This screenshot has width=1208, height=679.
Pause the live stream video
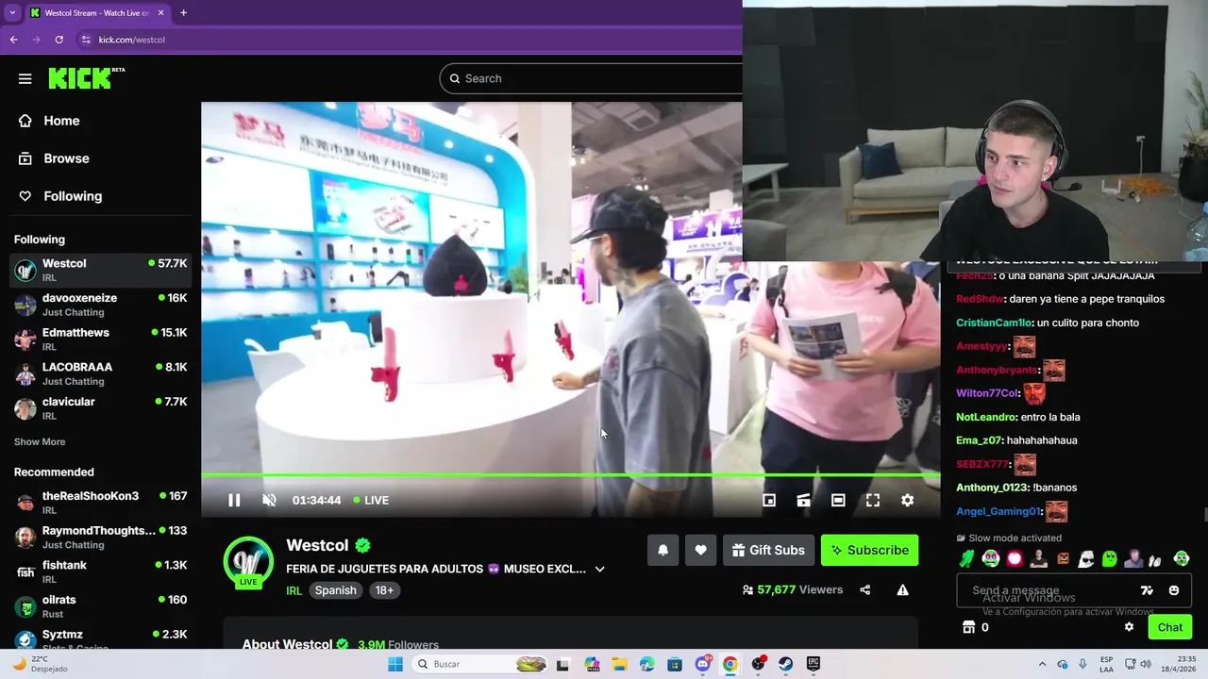tap(234, 500)
